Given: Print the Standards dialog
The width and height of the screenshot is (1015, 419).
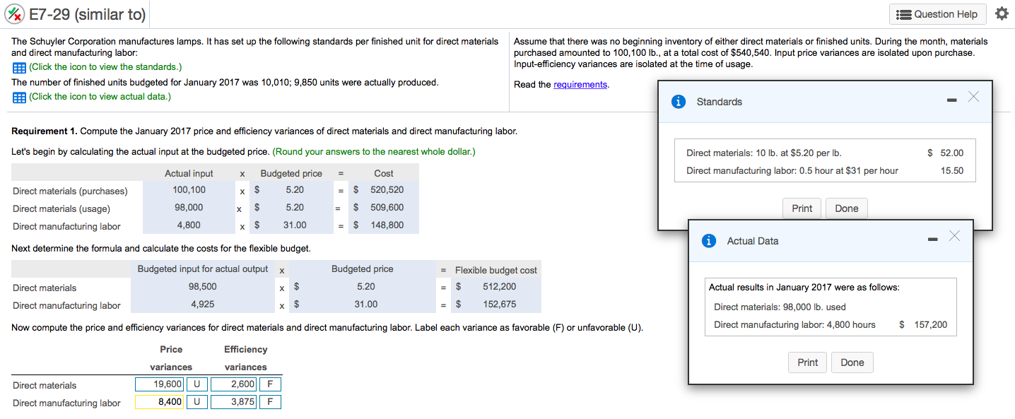Looking at the screenshot, I should click(x=802, y=208).
